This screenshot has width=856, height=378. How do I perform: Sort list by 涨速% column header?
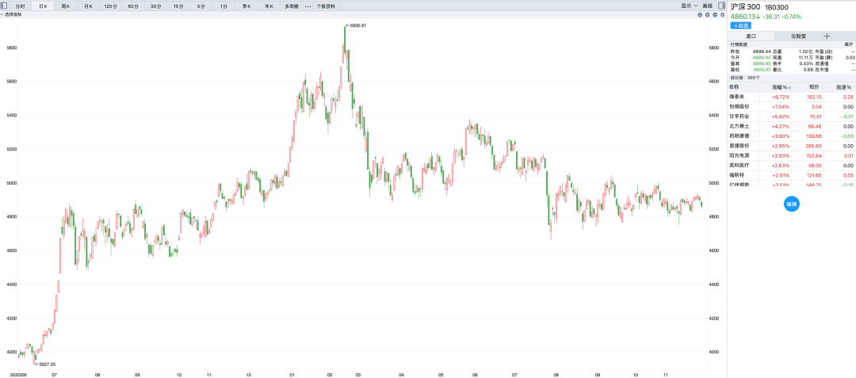[844, 87]
